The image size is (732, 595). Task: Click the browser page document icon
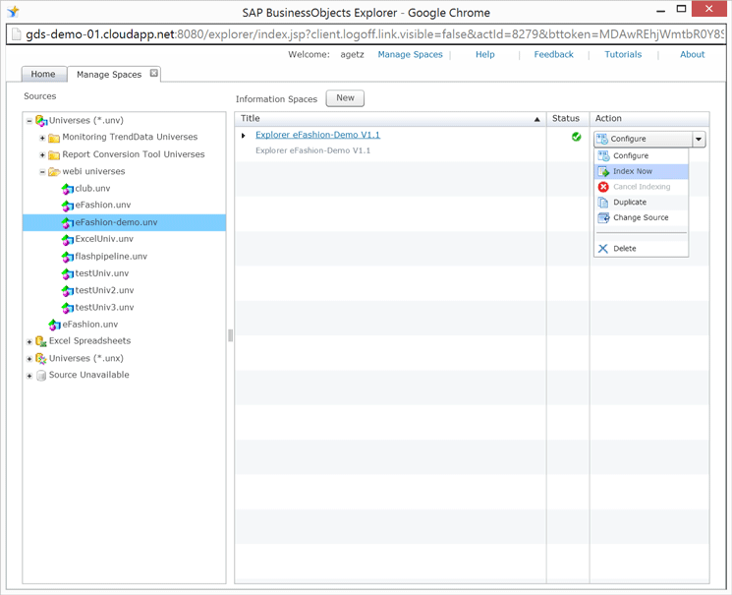(x=17, y=34)
